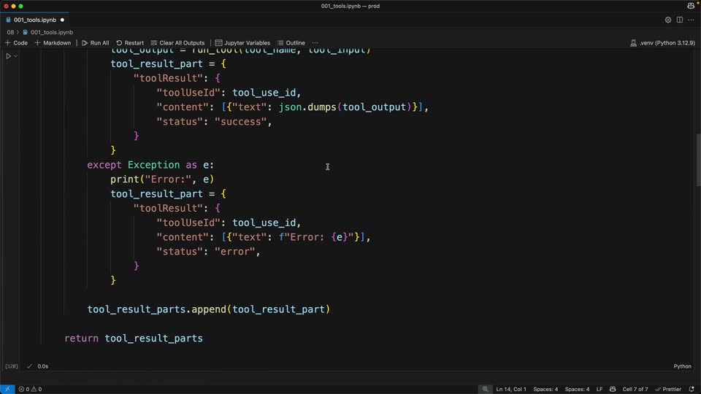The height and width of the screenshot is (394, 701).
Task: Click the Clear All Outputs icon
Action: (154, 43)
